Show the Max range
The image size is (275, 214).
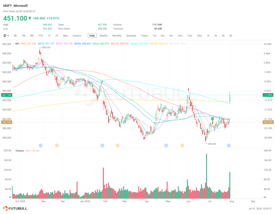coord(65,36)
